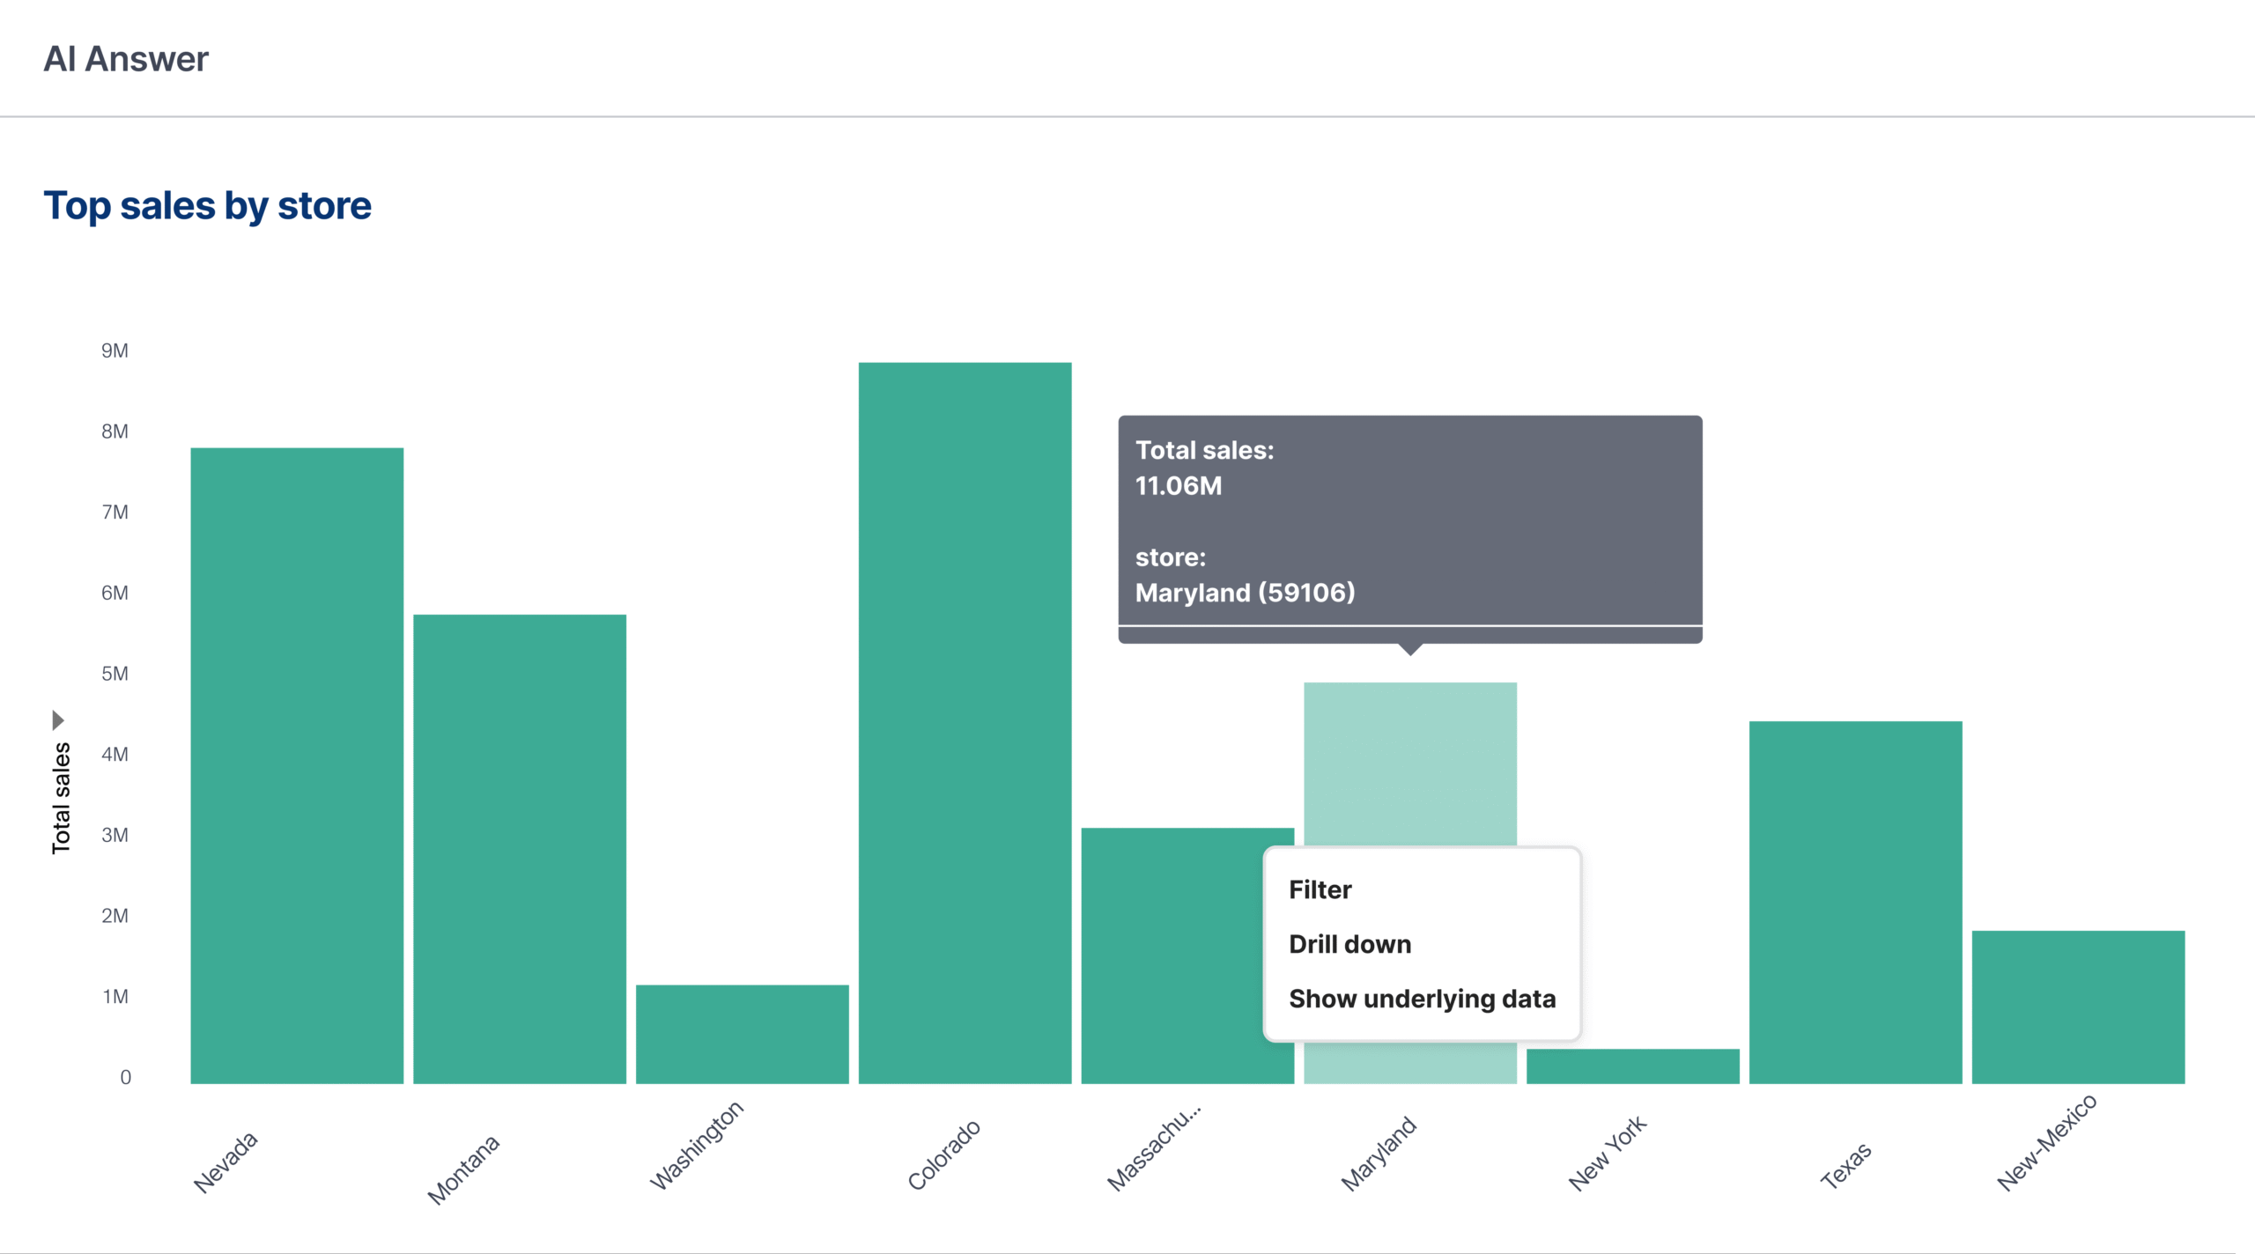Click the New-Mexico bar
Viewport: 2255px width, 1254px height.
[2078, 1007]
